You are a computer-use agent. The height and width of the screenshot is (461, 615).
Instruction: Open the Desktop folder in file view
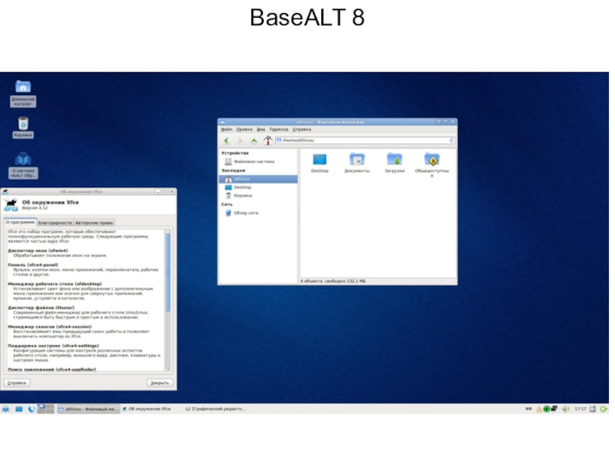[x=320, y=163]
